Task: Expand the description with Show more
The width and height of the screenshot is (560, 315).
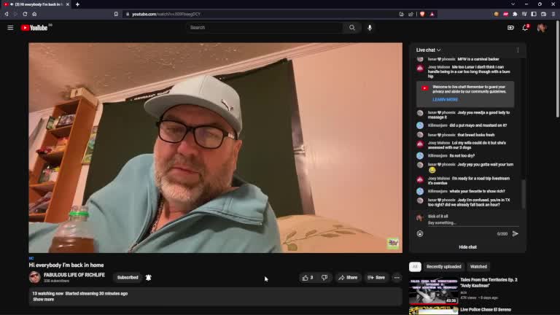Action: coord(44,299)
